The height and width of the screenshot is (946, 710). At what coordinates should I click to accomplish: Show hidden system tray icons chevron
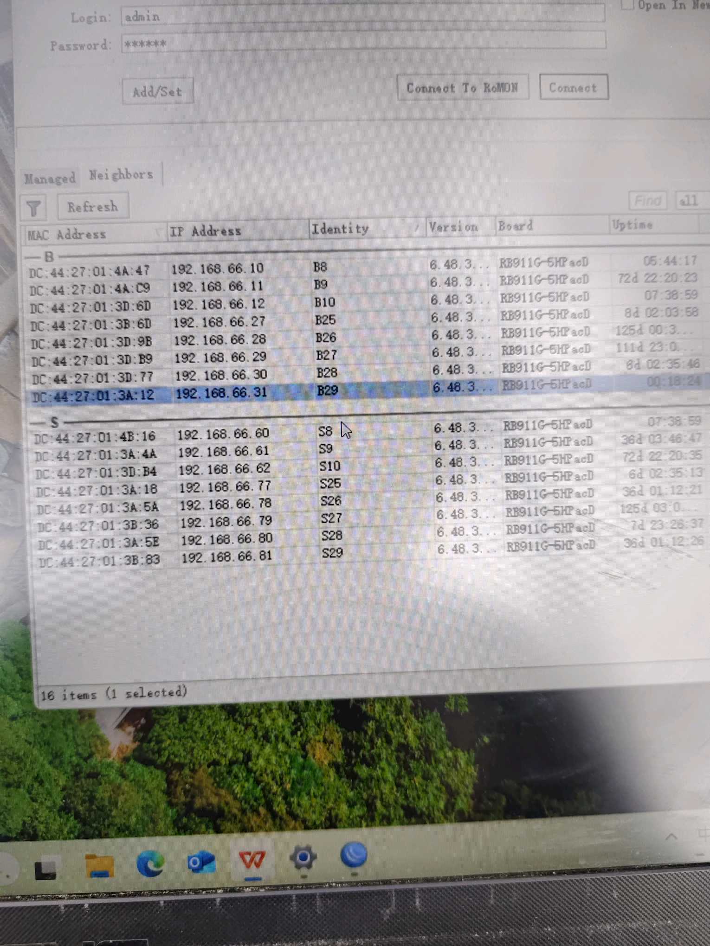click(671, 837)
